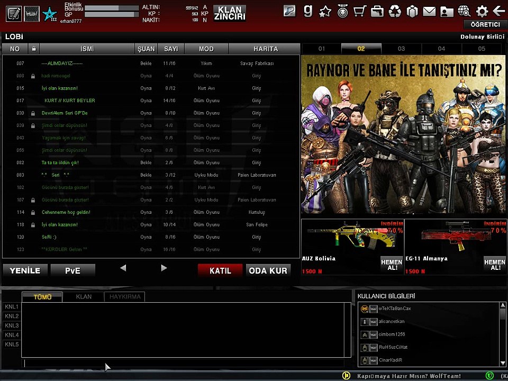View the blue star rank badge
This screenshot has height=381, width=508.
pyautogui.click(x=50, y=14)
